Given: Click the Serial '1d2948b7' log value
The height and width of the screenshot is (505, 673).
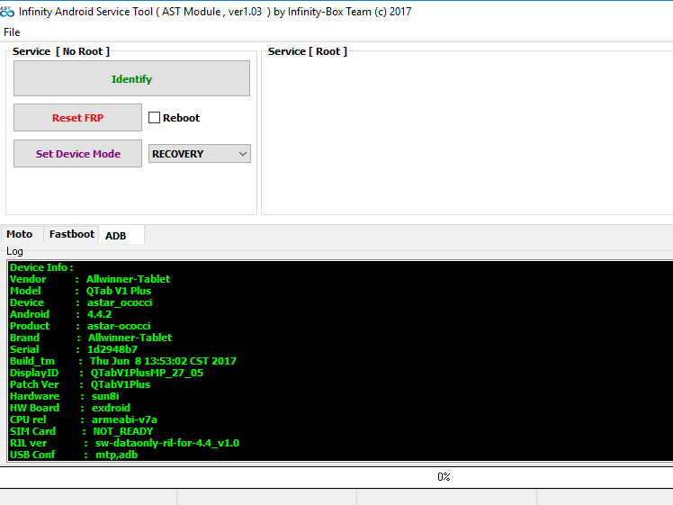Looking at the screenshot, I should (x=112, y=349).
